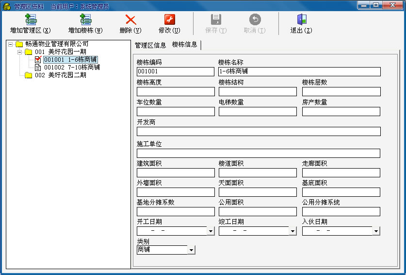Viewport: 406px width, 275px height.
Task: Click the 电梯数量 input field
Action: 258,112
